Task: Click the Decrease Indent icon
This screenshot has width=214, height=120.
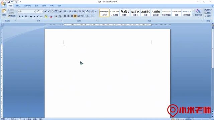Action: (80, 11)
